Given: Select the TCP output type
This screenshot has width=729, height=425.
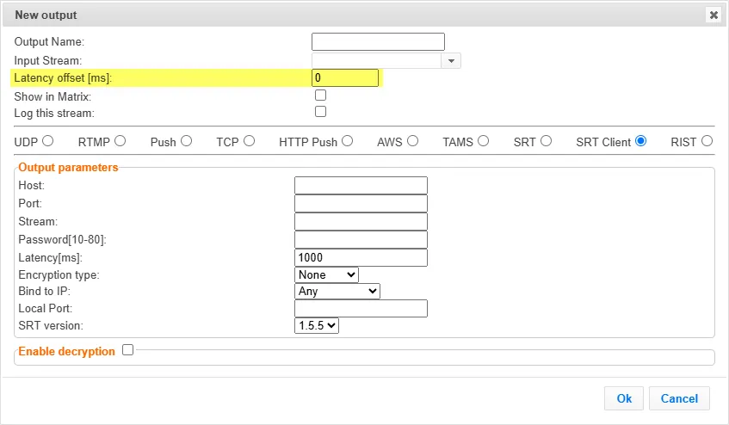Looking at the screenshot, I should tap(250, 141).
